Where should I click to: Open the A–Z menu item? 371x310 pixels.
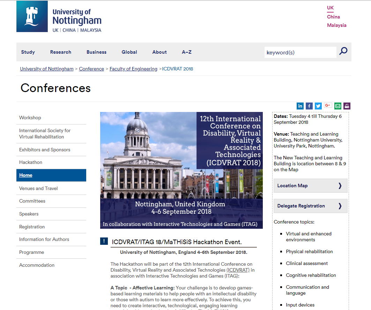pos(187,52)
